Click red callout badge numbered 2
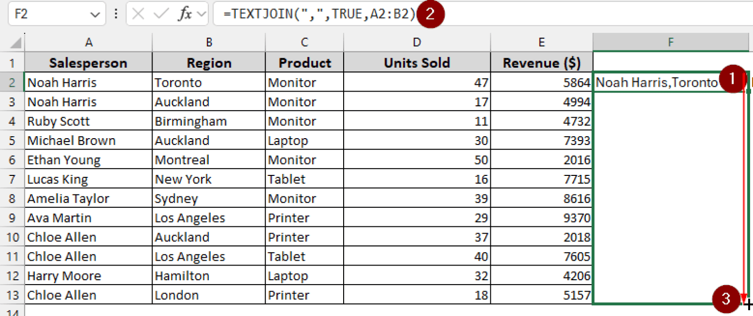This screenshot has width=753, height=316. [x=431, y=14]
